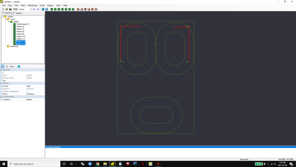
Task: Collapse the Layers tree node
Action: click(x=6, y=19)
